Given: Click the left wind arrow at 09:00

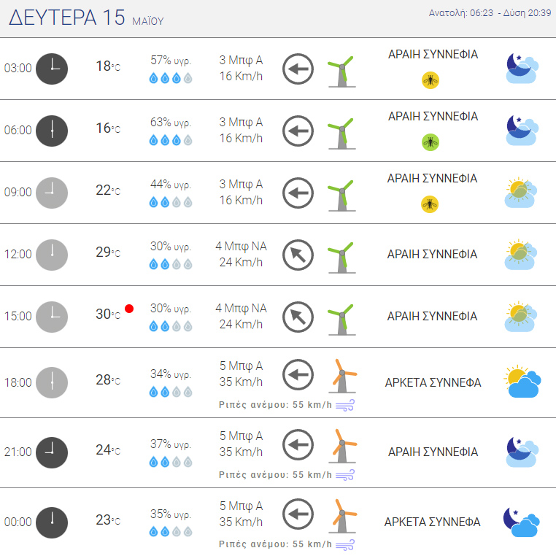Looking at the screenshot, I should coord(298,193).
